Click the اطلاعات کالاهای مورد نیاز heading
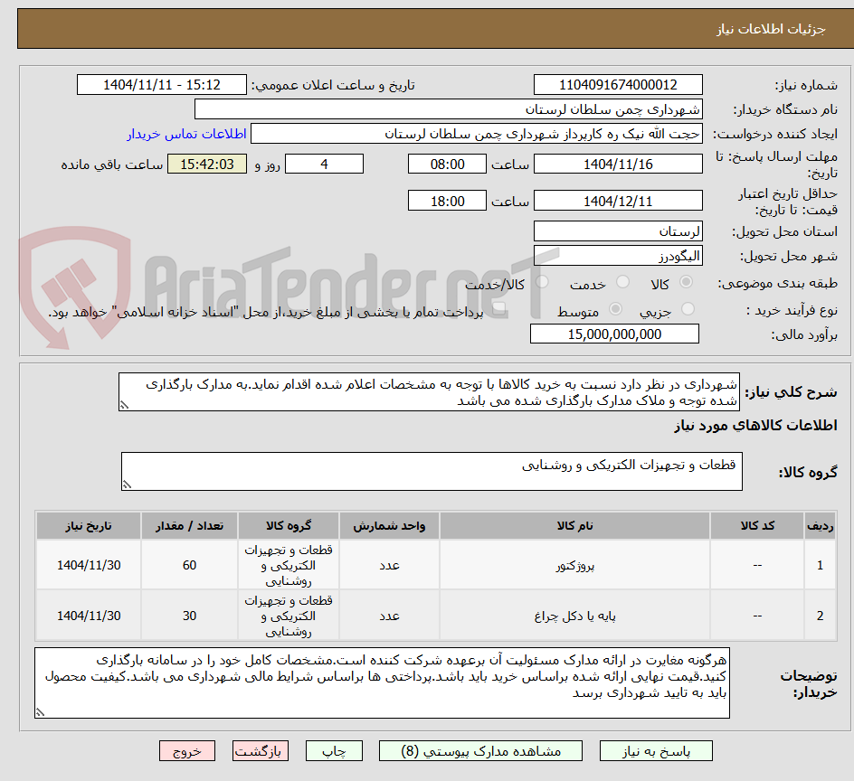Screen dimensions: 854x781 pyautogui.click(x=755, y=426)
